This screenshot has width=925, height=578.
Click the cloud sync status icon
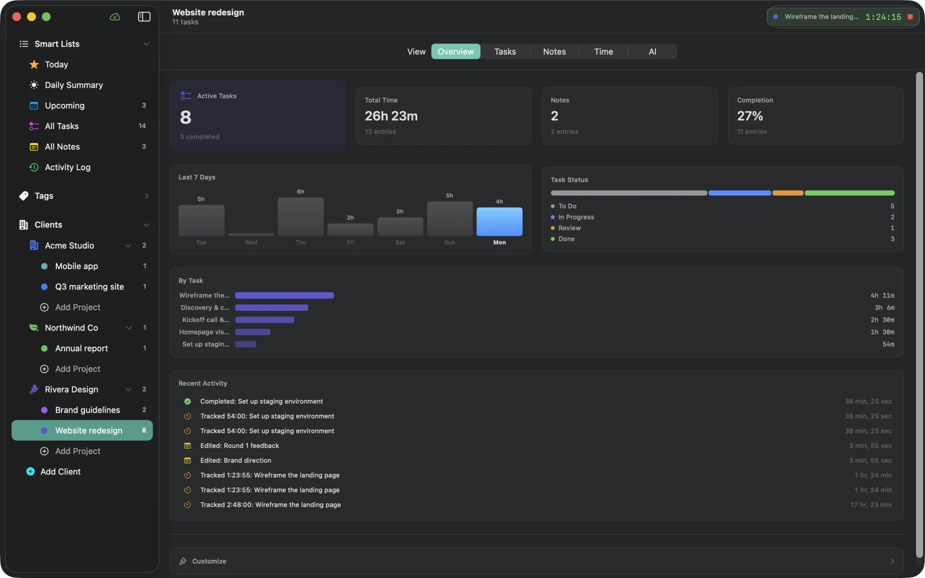tap(115, 17)
